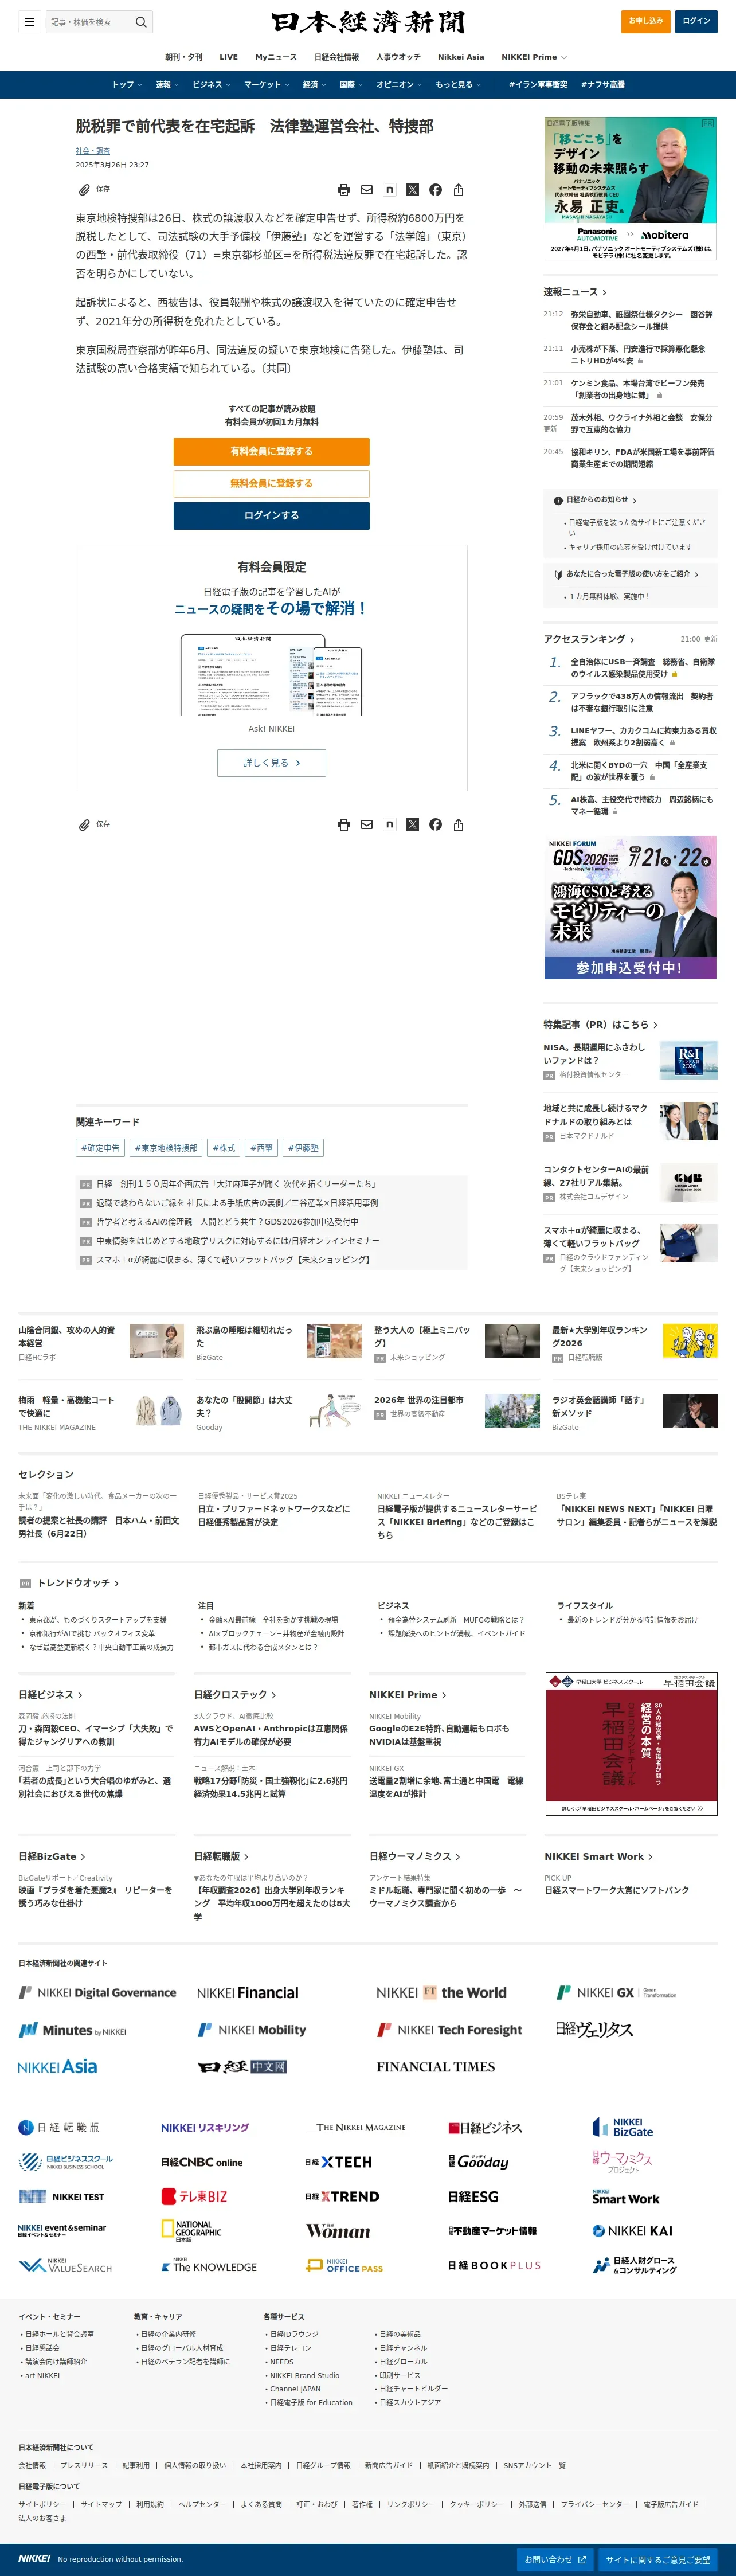Expand the 速報 navigation dropdown
The height and width of the screenshot is (2576, 736).
coord(167,85)
